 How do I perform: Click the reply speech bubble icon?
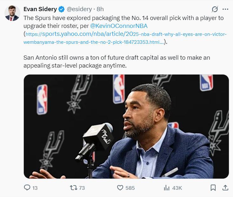pyautogui.click(x=27, y=188)
